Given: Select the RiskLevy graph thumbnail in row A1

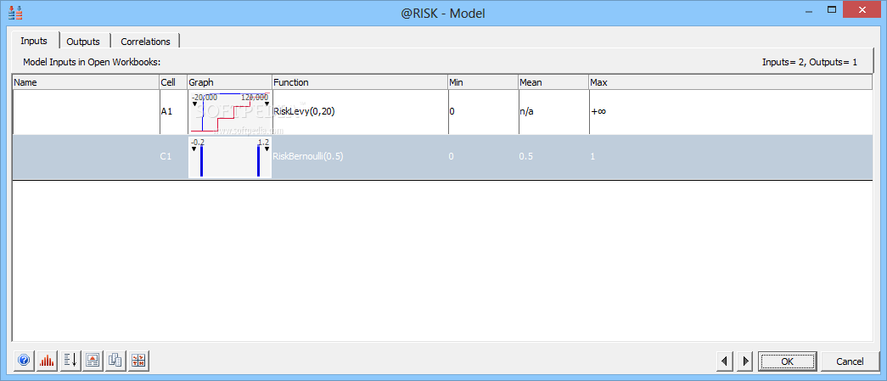Looking at the screenshot, I should pos(230,112).
